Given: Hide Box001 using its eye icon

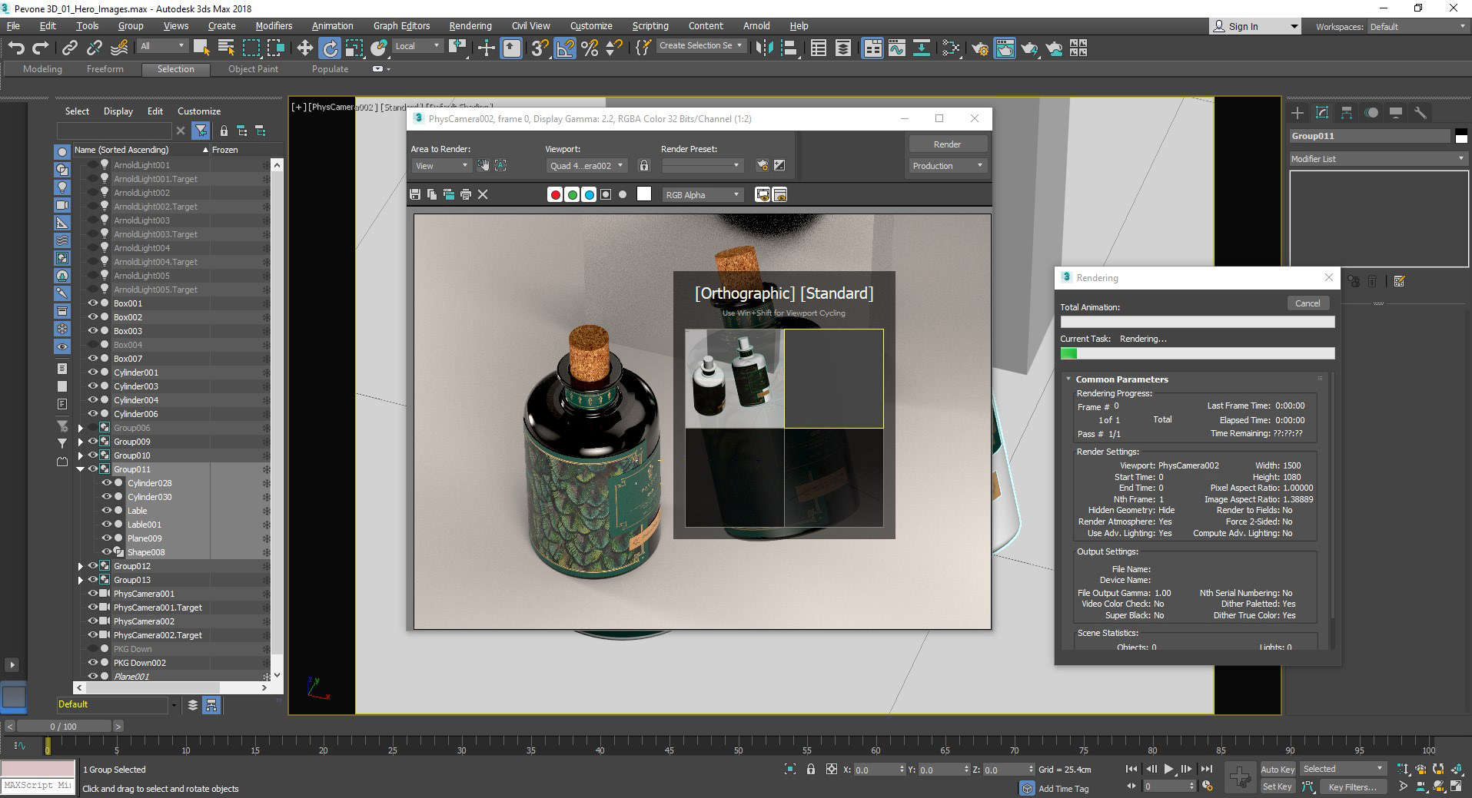Looking at the screenshot, I should (x=93, y=303).
